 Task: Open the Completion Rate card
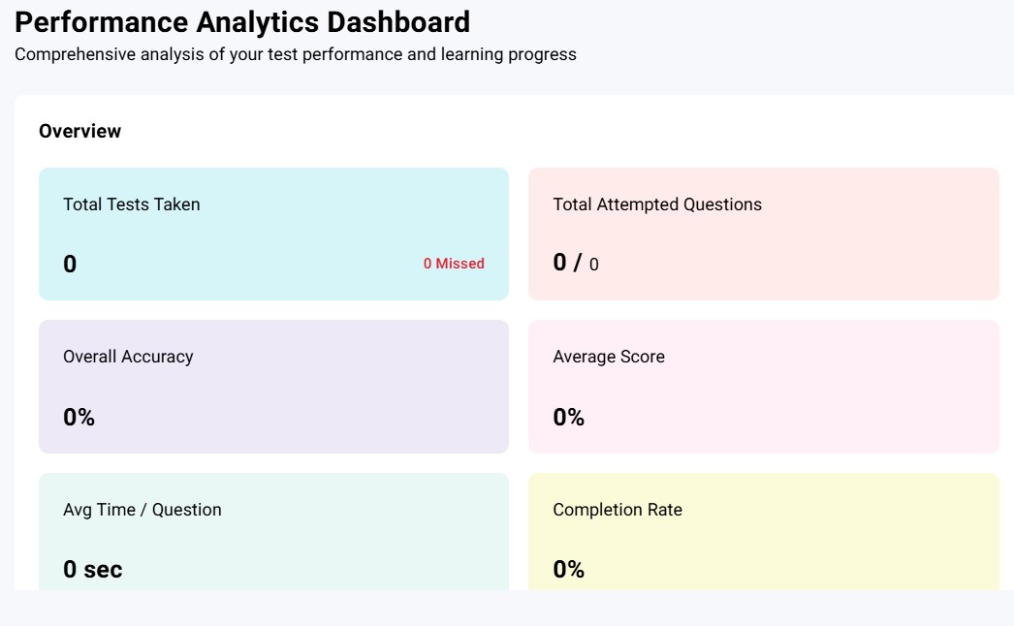(763, 531)
